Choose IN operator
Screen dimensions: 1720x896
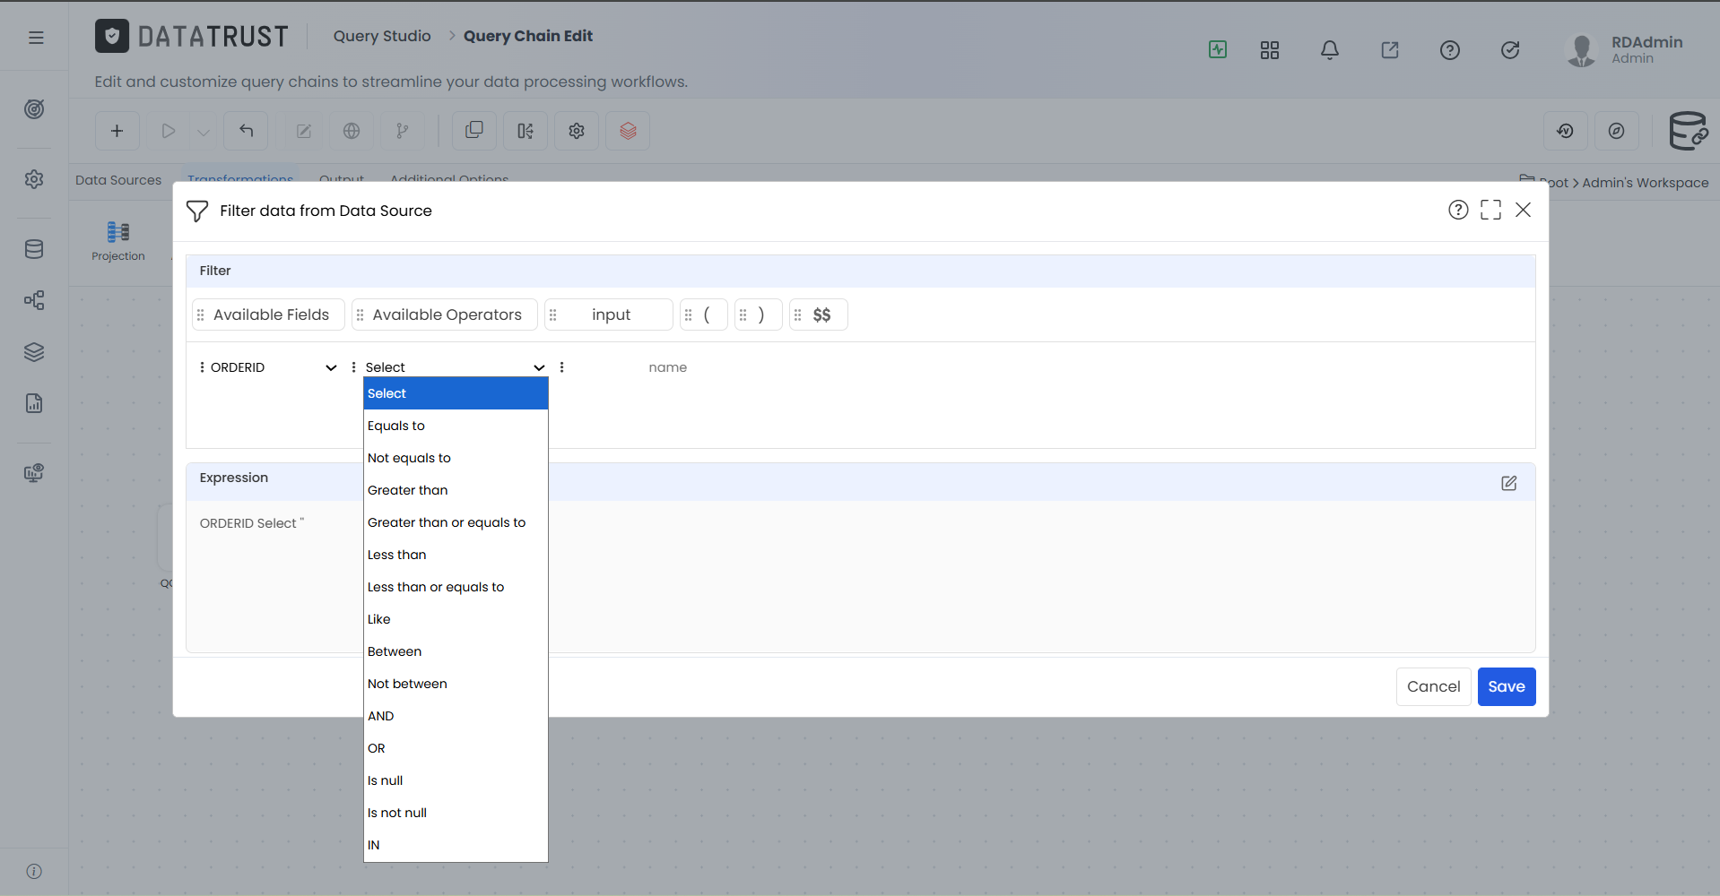(x=456, y=845)
